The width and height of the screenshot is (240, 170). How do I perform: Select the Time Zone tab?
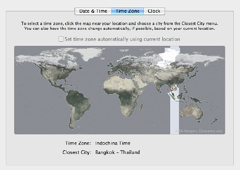click(127, 11)
